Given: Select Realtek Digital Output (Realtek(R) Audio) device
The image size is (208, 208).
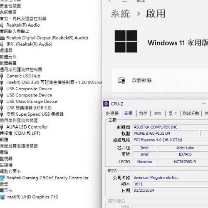Looking at the screenshot, I should pos(47,38).
